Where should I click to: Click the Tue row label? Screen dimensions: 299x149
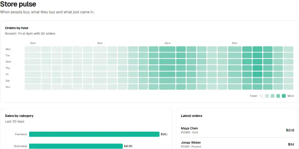tap(8, 56)
